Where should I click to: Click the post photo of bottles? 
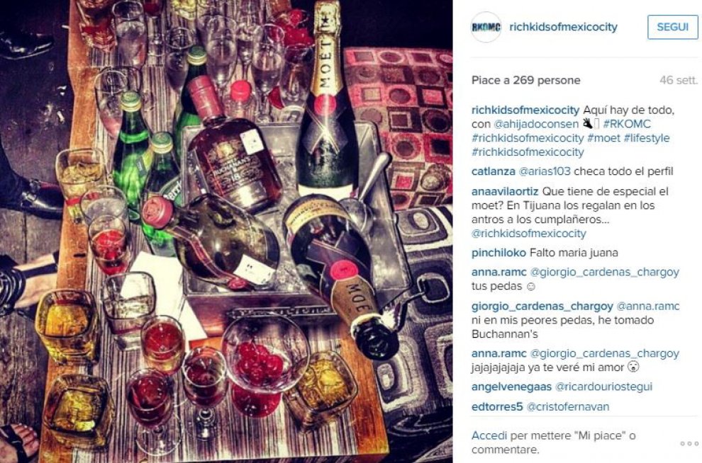(x=226, y=232)
